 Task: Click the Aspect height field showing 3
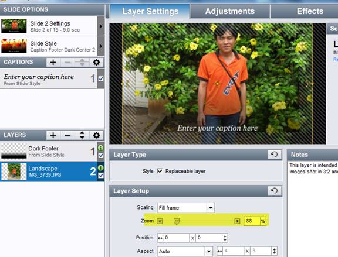261,251
